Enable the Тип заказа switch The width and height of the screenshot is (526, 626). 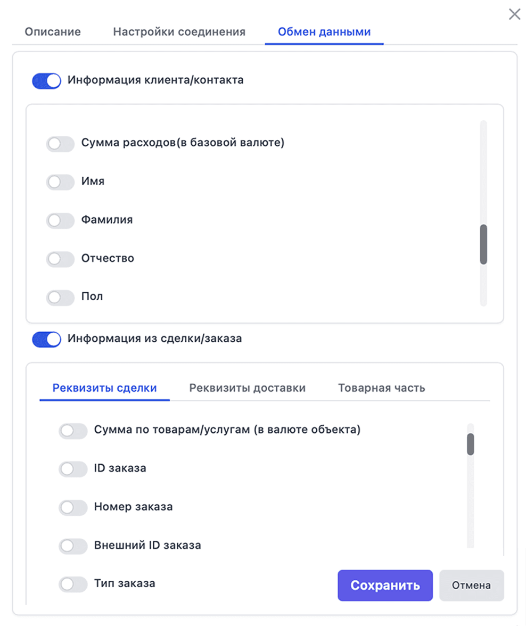(73, 584)
